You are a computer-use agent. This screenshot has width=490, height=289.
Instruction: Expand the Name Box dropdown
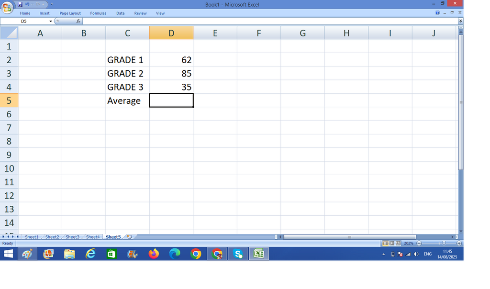click(x=50, y=21)
